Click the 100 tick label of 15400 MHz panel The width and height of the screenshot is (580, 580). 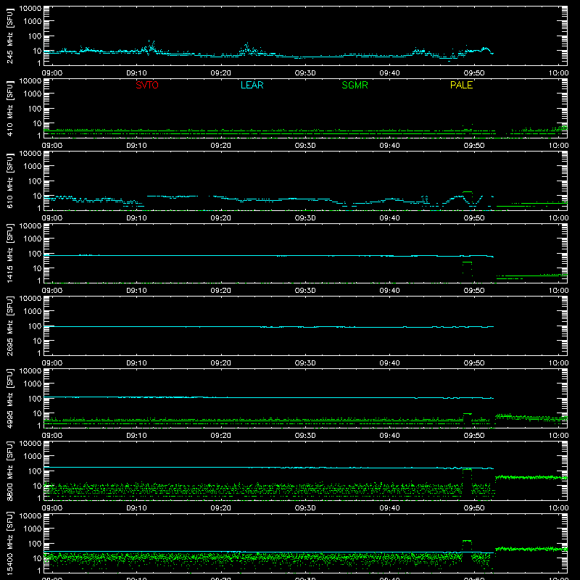[35, 544]
